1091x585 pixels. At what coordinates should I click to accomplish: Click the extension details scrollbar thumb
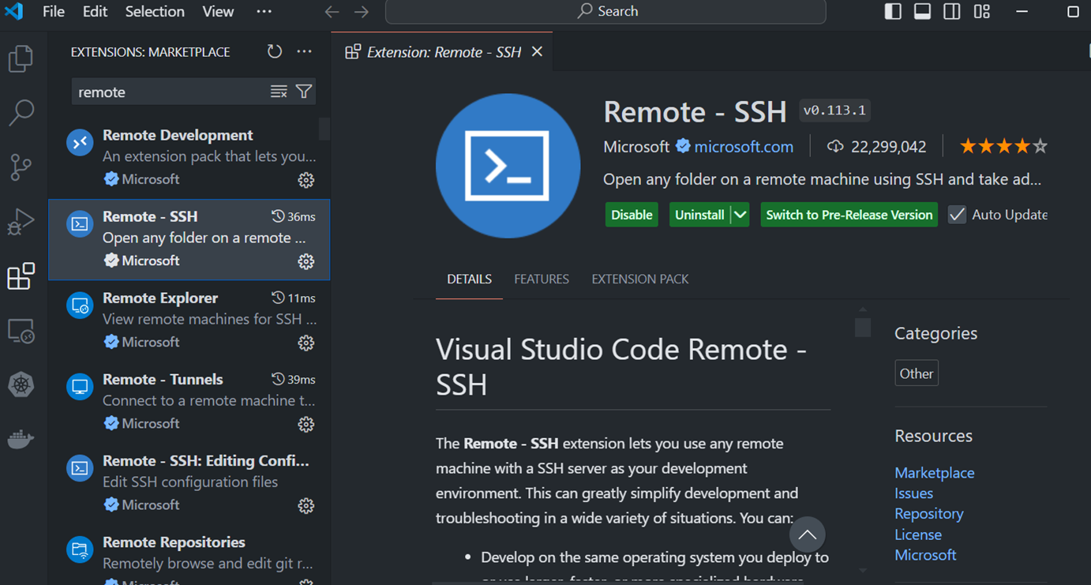pos(863,327)
